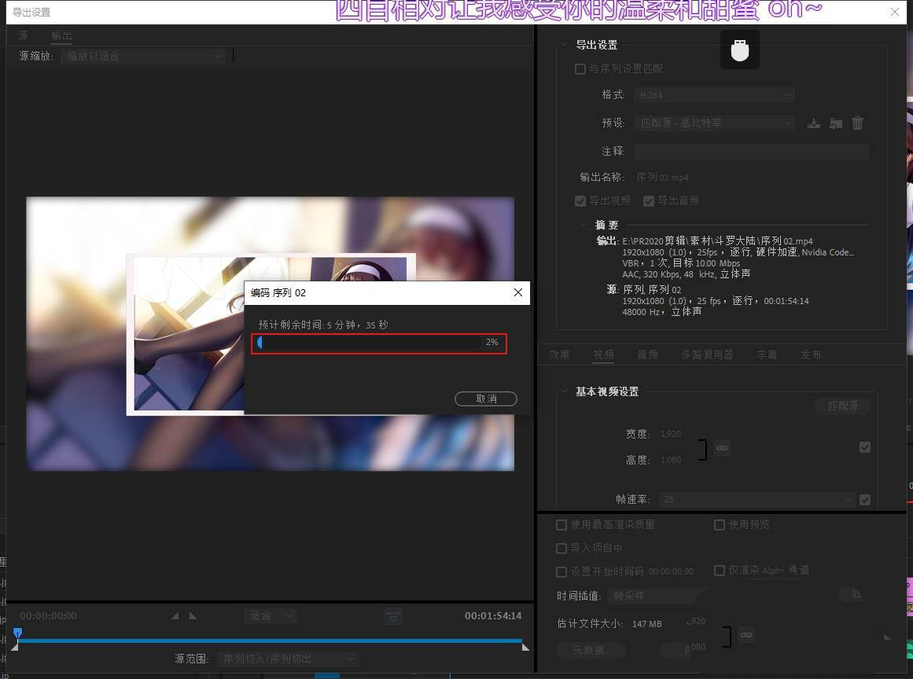Click the aspect ratio correction icon
913x679 pixels.
[x=393, y=616]
